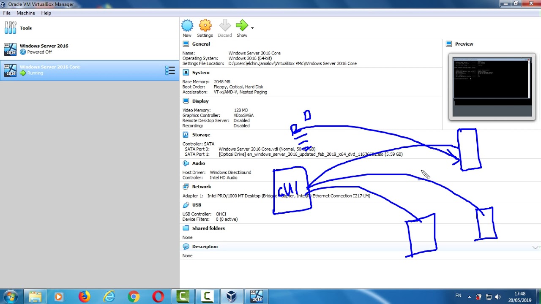Launch Google Chrome from the taskbar
Viewport: 541px width, 304px height.
(134, 297)
